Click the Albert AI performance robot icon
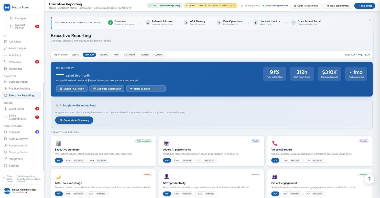The image size is (380, 198). pos(167,143)
